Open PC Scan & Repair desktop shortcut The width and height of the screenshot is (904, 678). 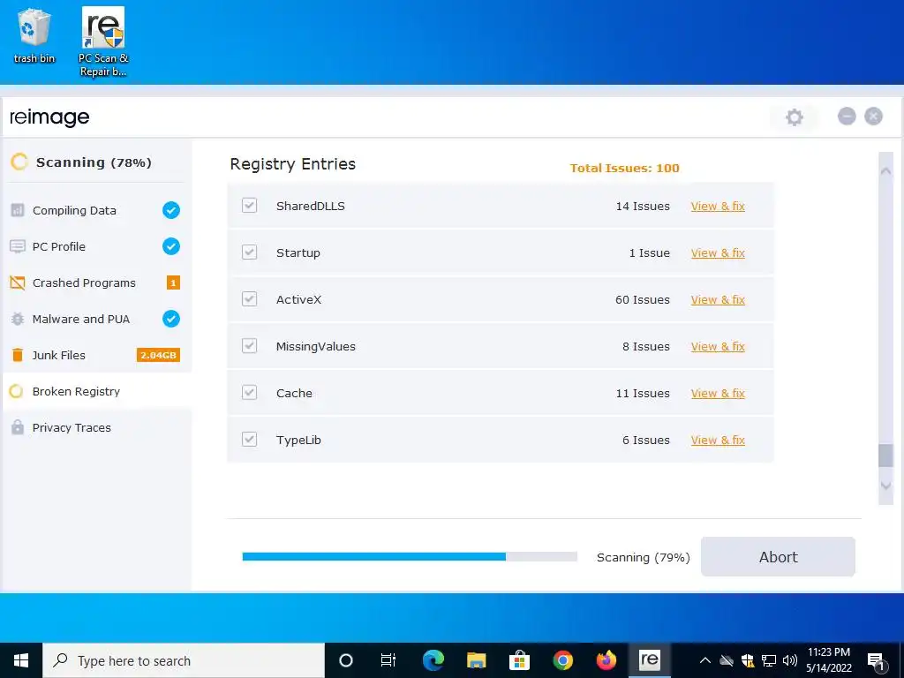click(x=103, y=41)
